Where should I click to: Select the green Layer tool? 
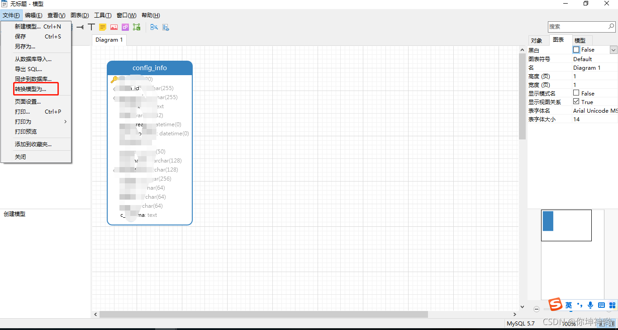[x=137, y=27]
